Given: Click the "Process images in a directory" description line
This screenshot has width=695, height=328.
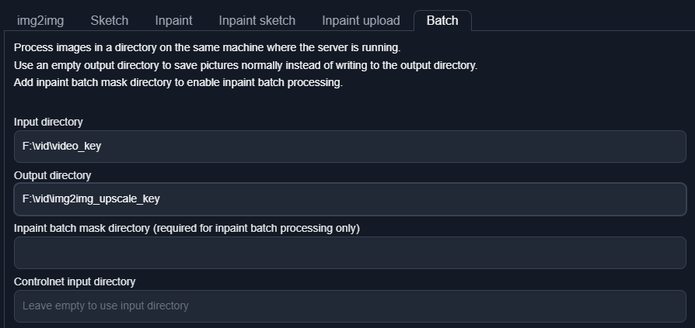Looking at the screenshot, I should (x=207, y=48).
